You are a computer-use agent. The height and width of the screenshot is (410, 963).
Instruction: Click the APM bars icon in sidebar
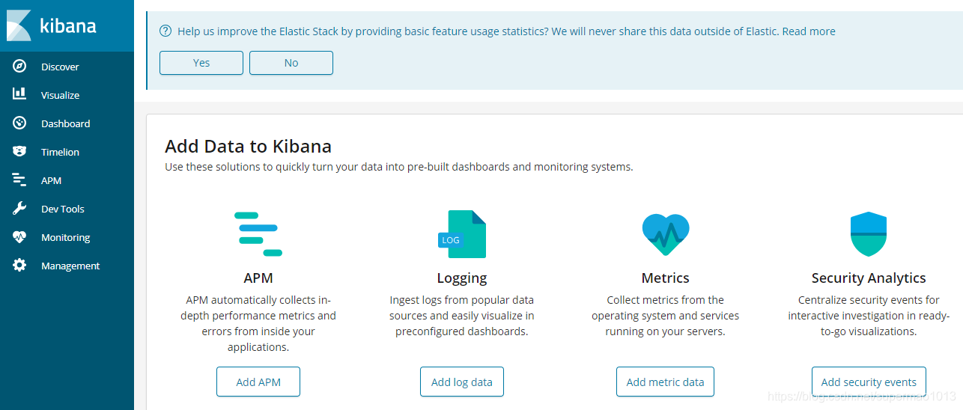point(19,180)
